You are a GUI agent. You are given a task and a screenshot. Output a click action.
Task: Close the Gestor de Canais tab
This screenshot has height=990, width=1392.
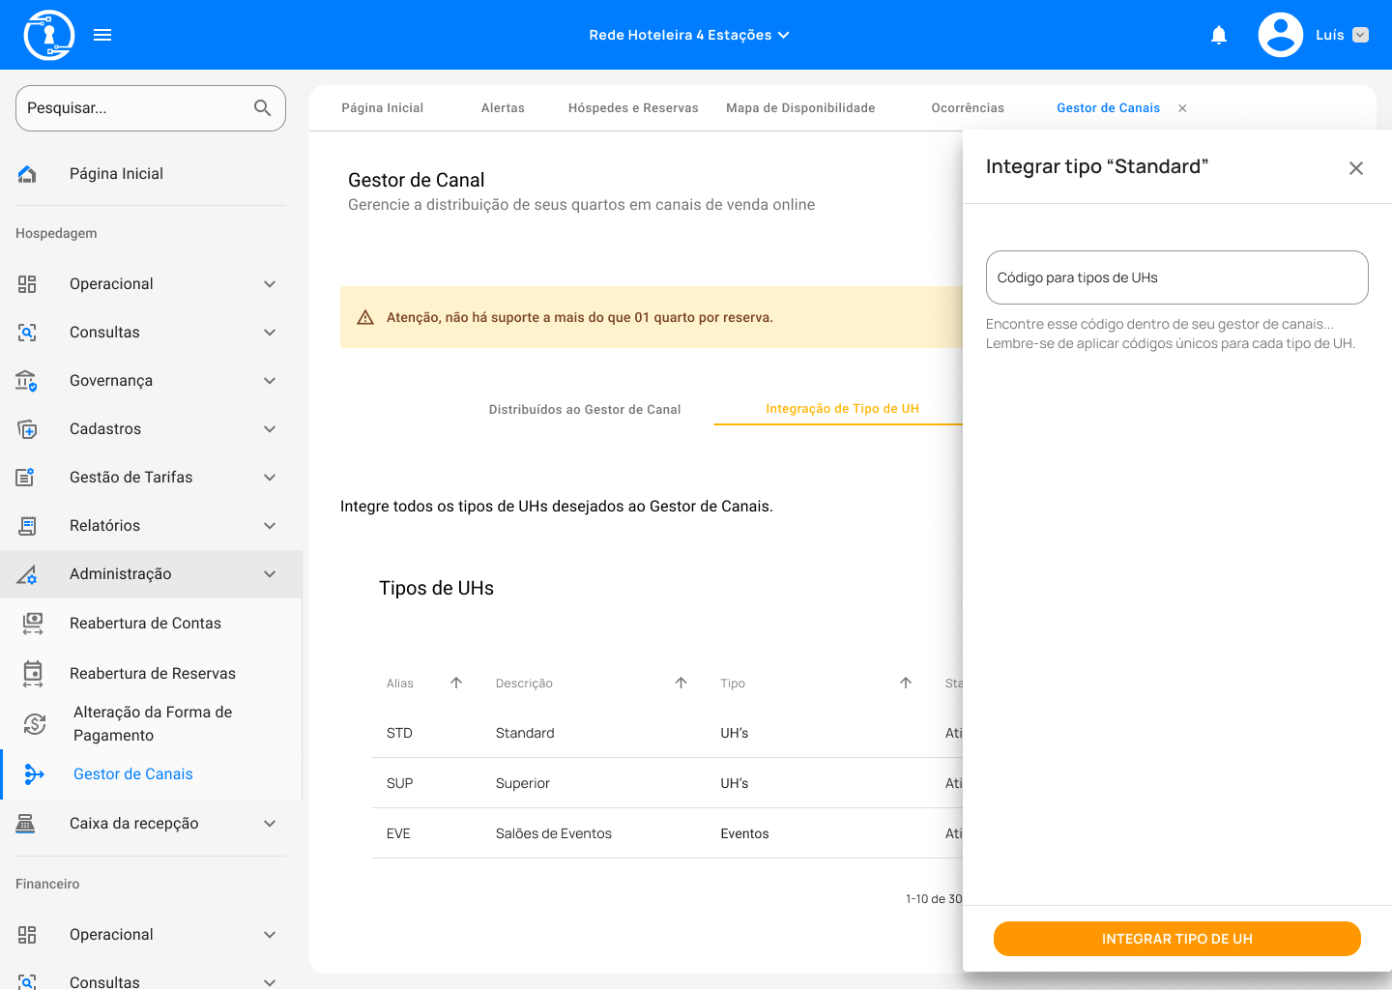click(x=1182, y=108)
